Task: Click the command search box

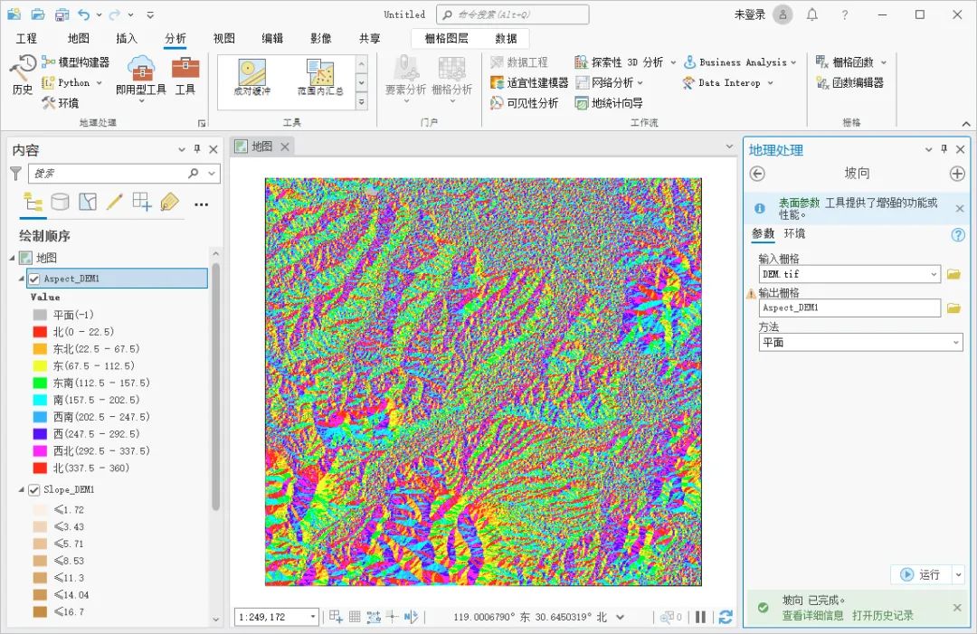Action: pos(513,14)
